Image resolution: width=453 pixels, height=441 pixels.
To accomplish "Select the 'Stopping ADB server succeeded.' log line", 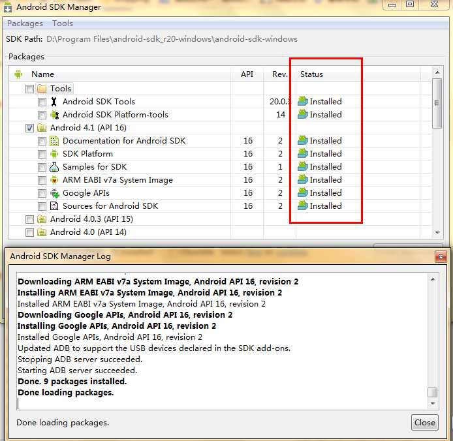I will coord(80,359).
